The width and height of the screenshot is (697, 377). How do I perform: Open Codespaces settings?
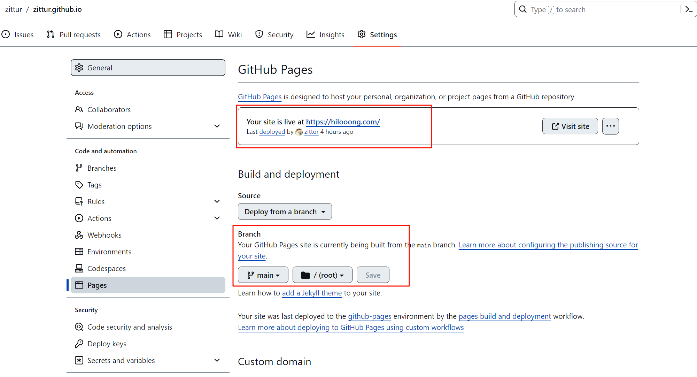(x=148, y=268)
